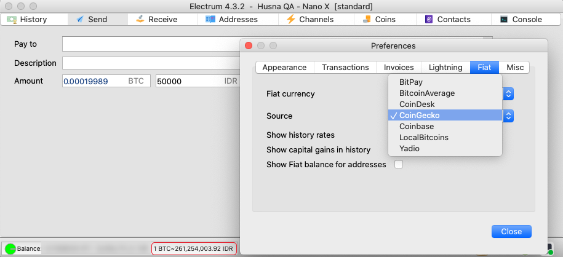Select Yadio from the source list
Image resolution: width=563 pixels, height=257 pixels.
click(x=445, y=148)
